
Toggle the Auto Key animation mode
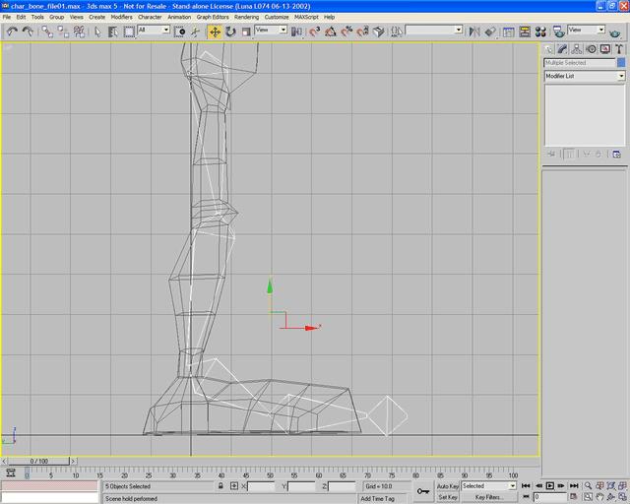(x=448, y=486)
